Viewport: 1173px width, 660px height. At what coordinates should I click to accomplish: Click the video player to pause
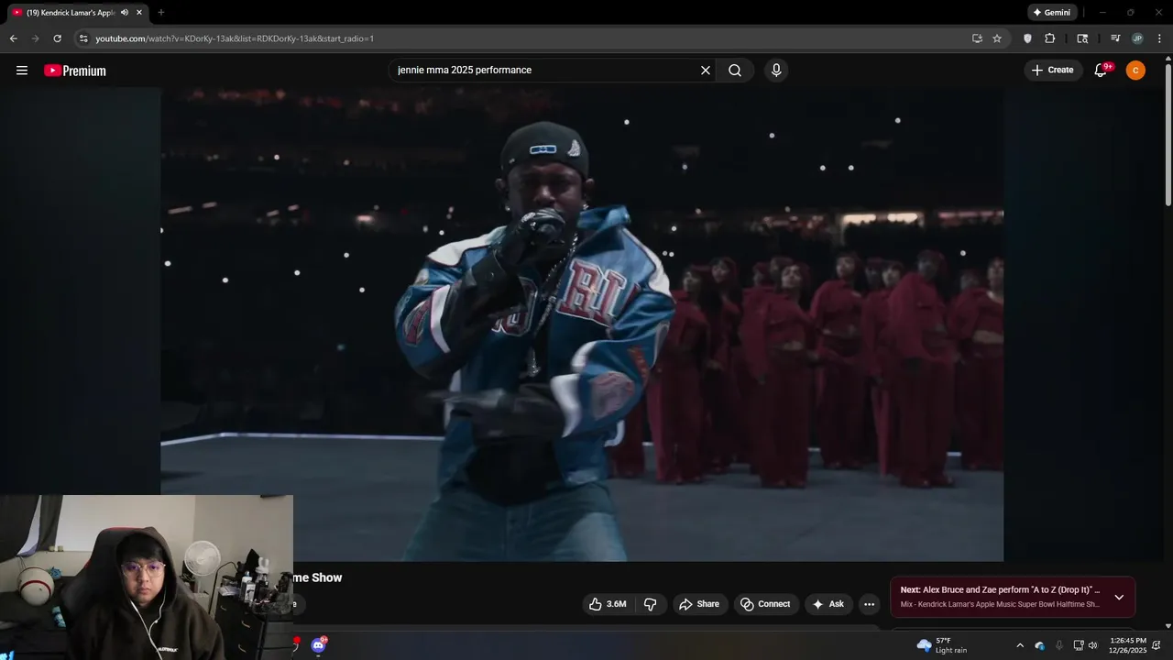coord(582,324)
